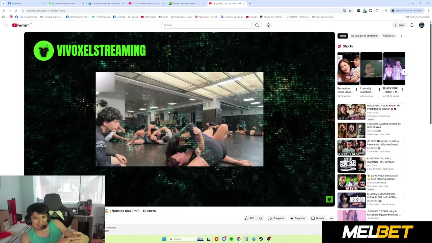The image size is (432, 243).
Task: Open Introducir frase de contraseña profile chip
Action: tap(407, 10)
